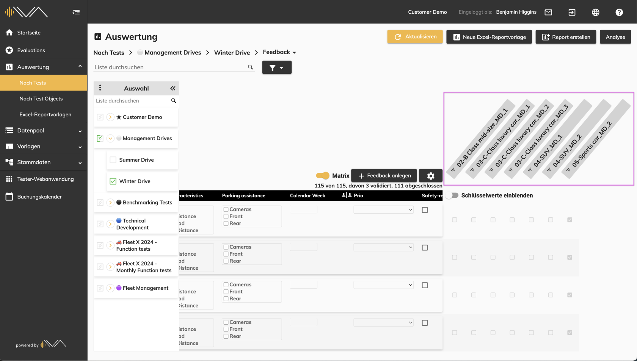This screenshot has width=637, height=361.
Task: Check Safety-relevant box in first row
Action: [x=425, y=210]
